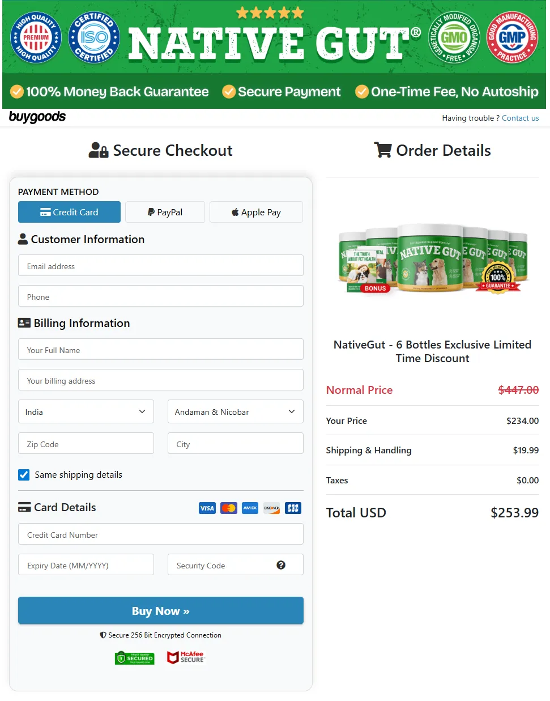This screenshot has width=550, height=701.
Task: Click the security code help question-mark icon
Action: (x=281, y=565)
